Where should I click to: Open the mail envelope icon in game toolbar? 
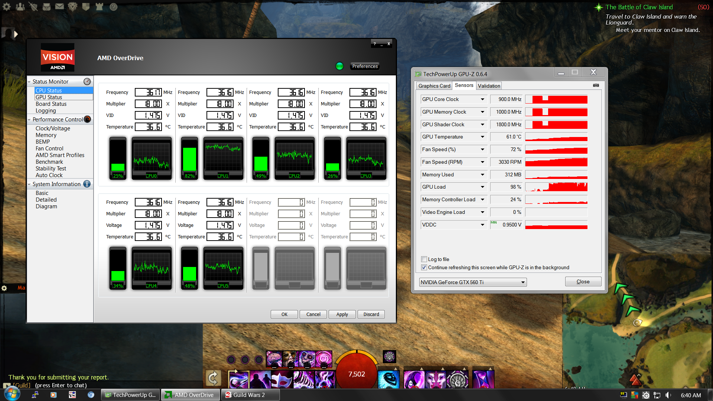click(x=59, y=7)
